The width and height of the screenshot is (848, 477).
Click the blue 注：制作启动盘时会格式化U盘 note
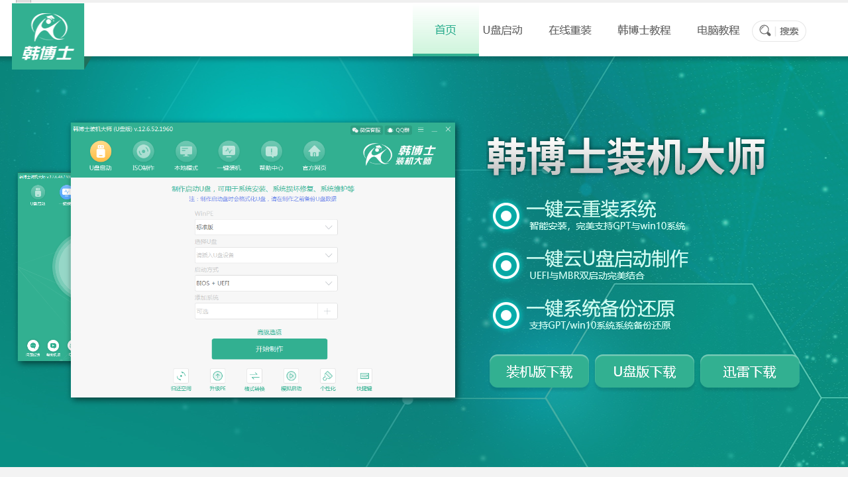(x=263, y=199)
